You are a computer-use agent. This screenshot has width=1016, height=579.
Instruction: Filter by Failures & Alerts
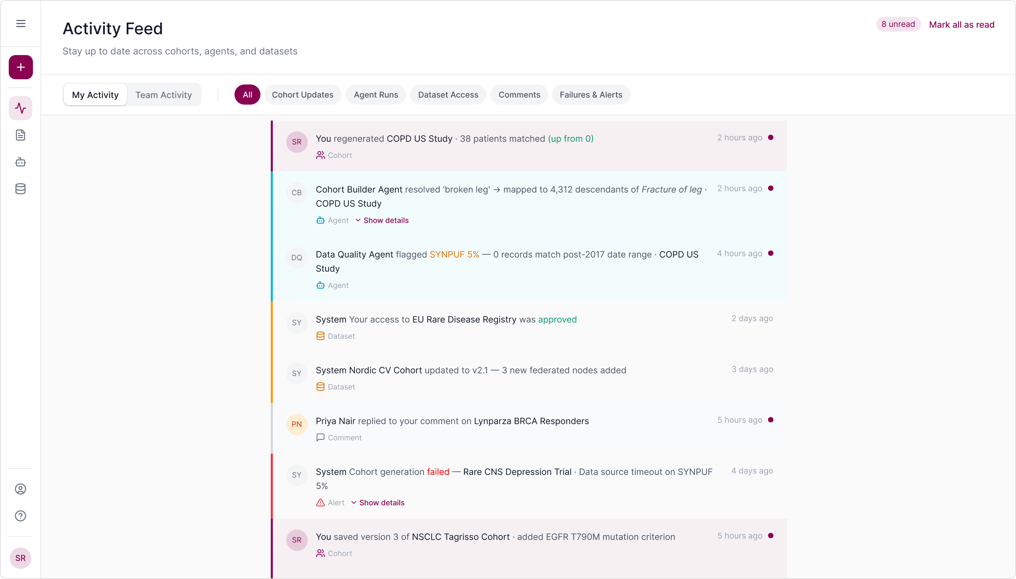point(591,95)
